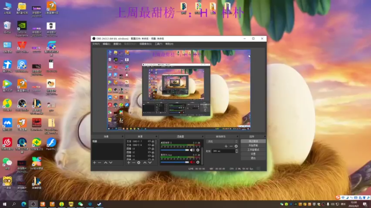
Task: Open the WeChat desktop icon
Action: pyautogui.click(x=7, y=164)
